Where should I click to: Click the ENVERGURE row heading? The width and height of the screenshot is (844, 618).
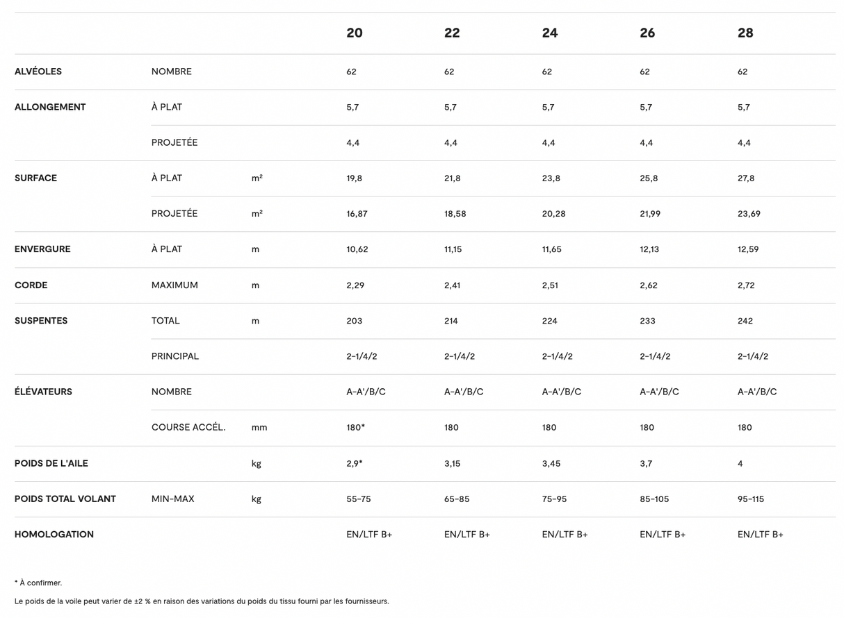click(x=42, y=249)
